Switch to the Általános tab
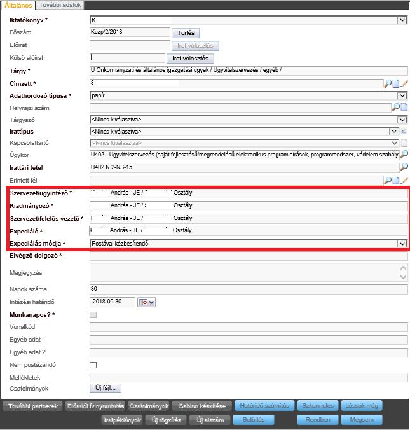Screen dimensions: 410x430 [18, 5]
